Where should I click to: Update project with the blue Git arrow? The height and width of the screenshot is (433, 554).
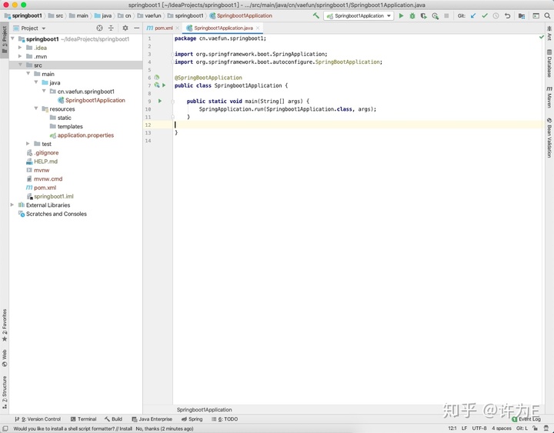tap(473, 15)
